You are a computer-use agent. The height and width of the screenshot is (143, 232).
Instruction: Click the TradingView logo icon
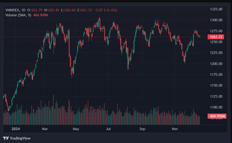point(6,138)
